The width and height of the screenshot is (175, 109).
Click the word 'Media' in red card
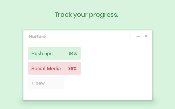click(54, 69)
